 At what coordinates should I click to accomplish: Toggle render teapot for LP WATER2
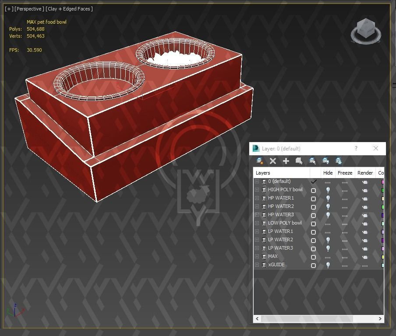point(365,240)
